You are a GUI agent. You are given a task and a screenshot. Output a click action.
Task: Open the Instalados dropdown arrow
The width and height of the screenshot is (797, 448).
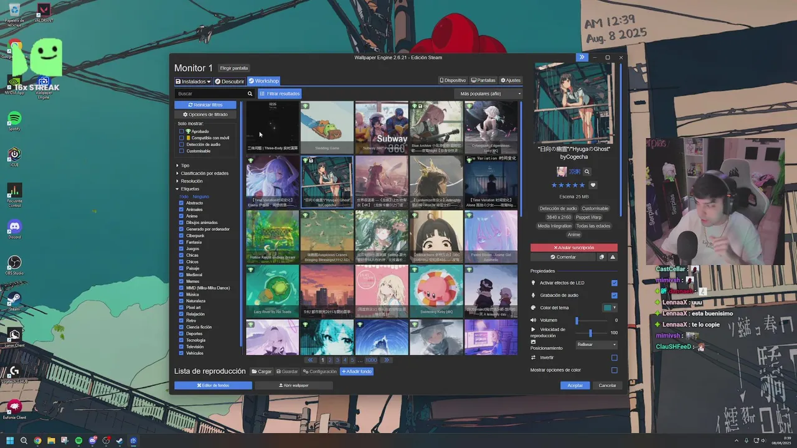[x=209, y=82]
